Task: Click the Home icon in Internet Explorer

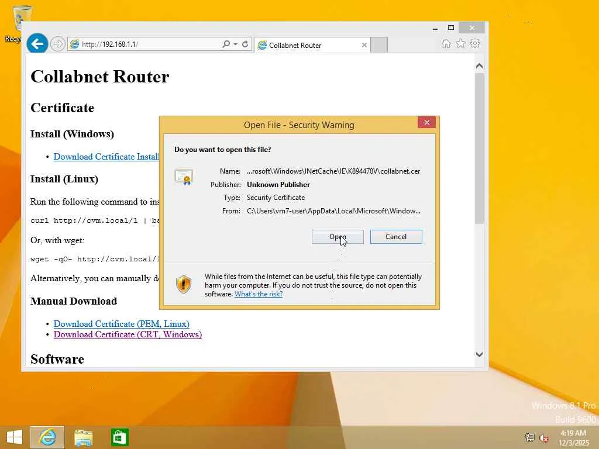Action: click(446, 43)
